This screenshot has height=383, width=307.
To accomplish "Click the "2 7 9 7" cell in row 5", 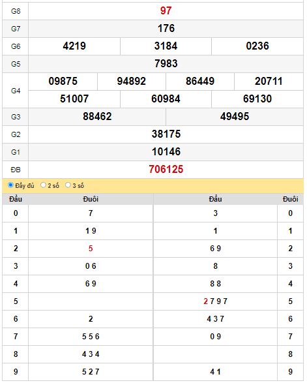I will pyautogui.click(x=215, y=301).
